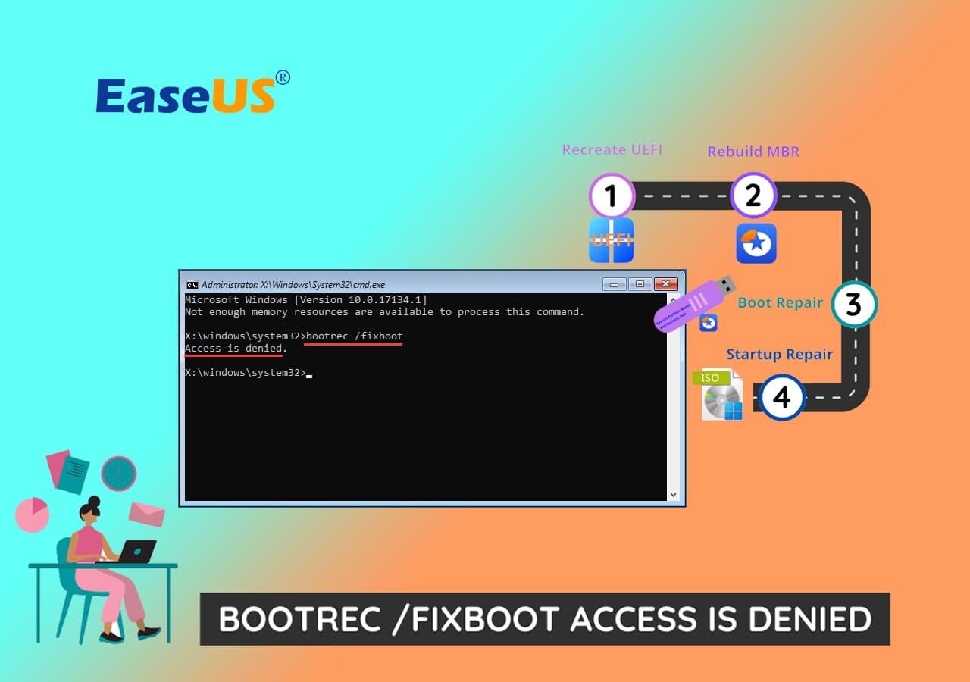The image size is (970, 682).
Task: Click the "Recreate UEFI" label
Action: click(612, 150)
